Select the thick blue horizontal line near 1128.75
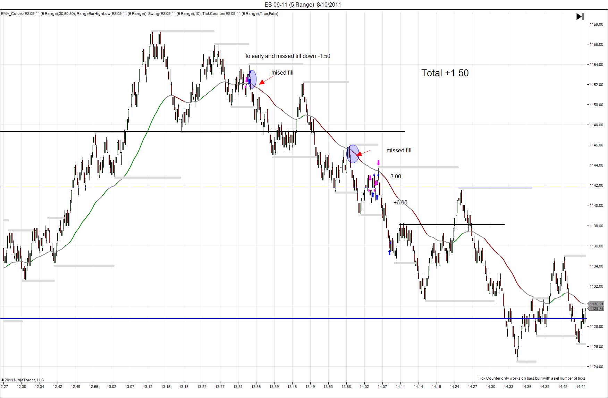This screenshot has width=608, height=398. (x=293, y=319)
